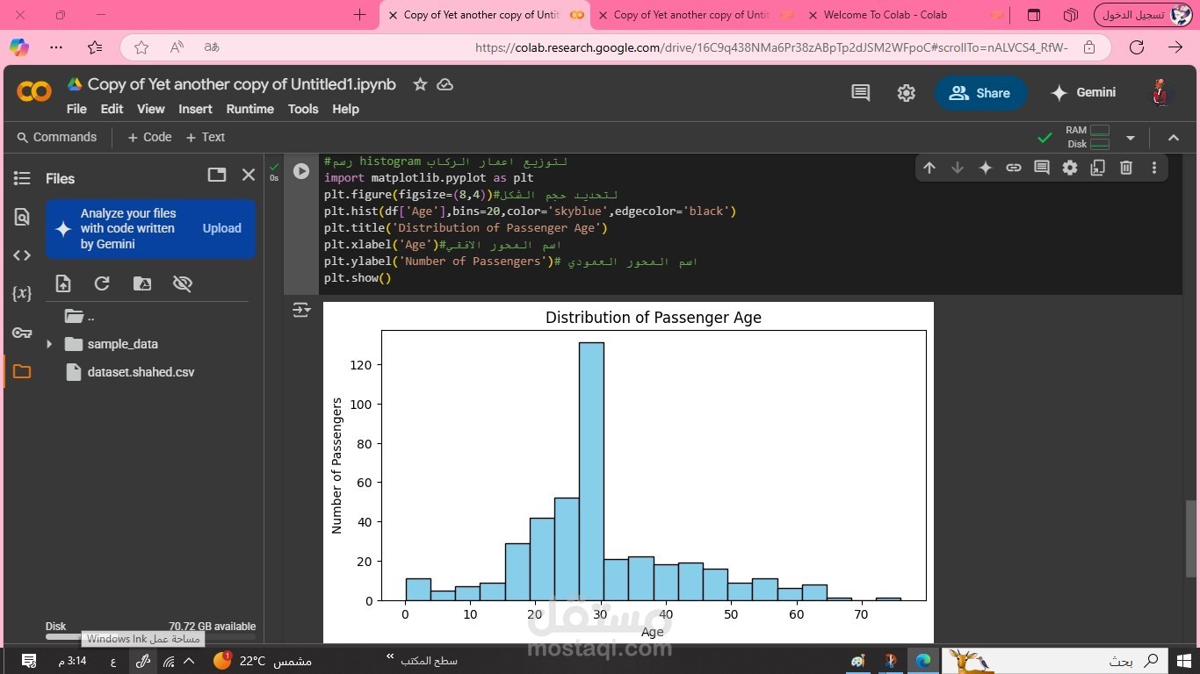Screen dimensions: 1200x674
Task: Open the Edit menu
Action: tap(112, 109)
